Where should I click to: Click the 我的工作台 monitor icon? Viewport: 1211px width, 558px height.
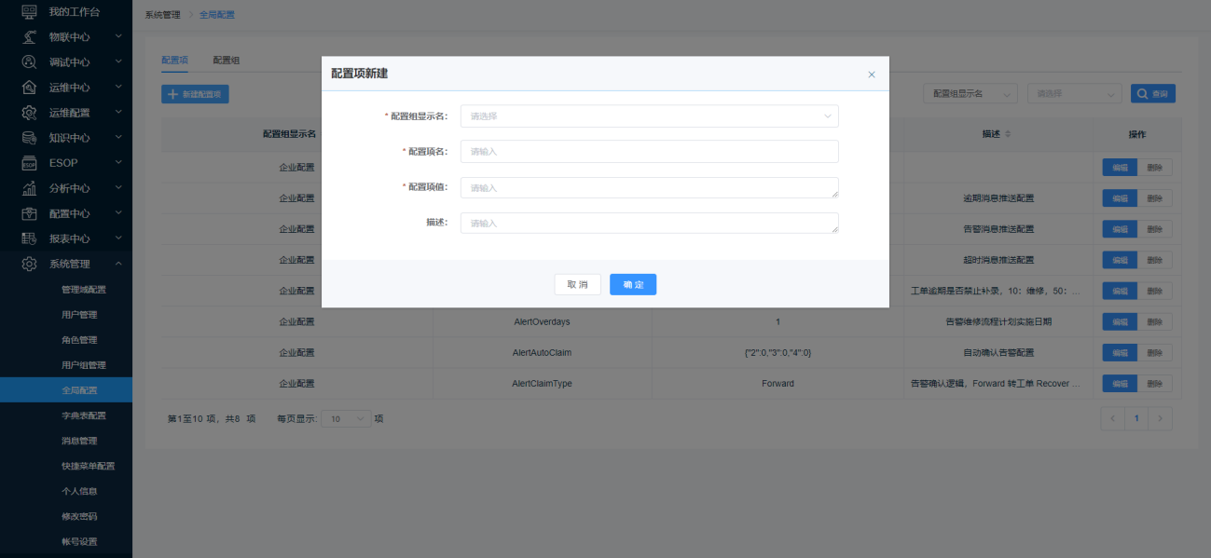tap(29, 12)
